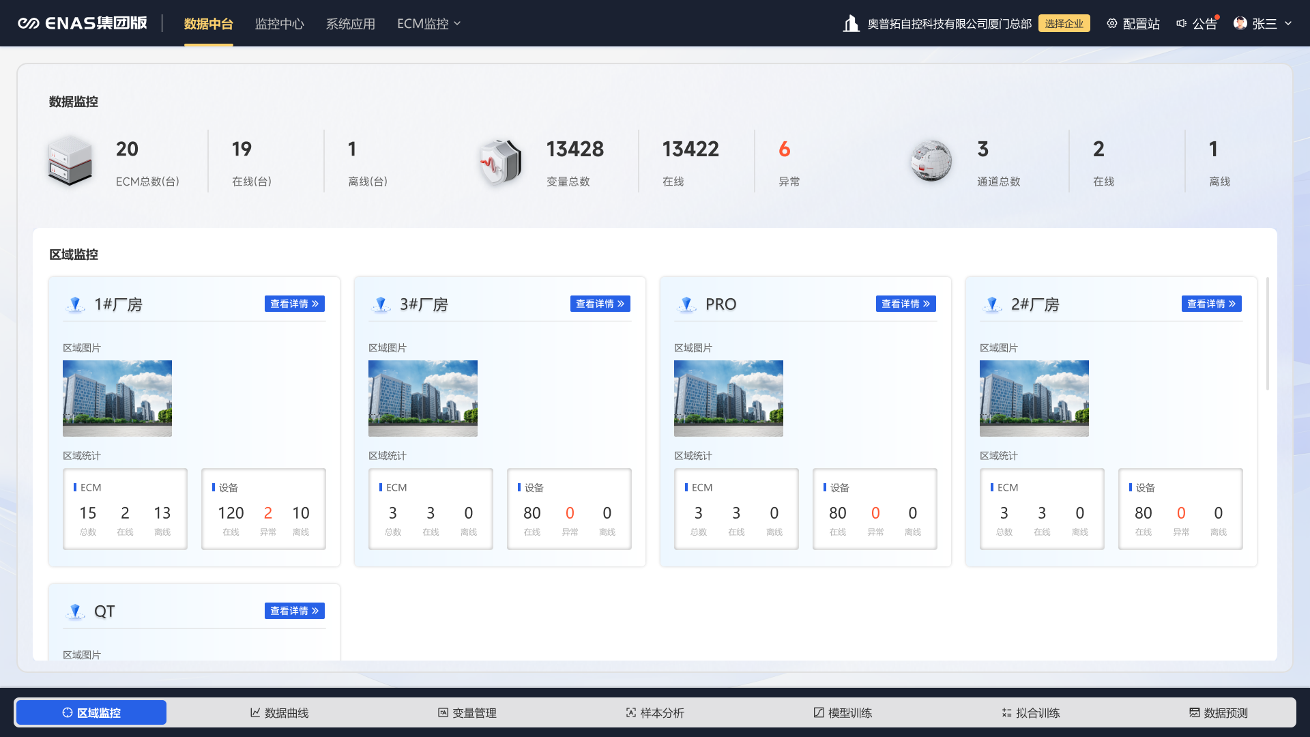Select 数据曲线 in the bottom bar

point(279,712)
